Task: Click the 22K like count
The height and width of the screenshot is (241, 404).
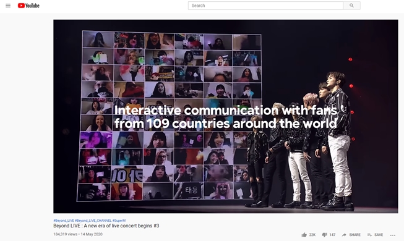Action: pos(312,235)
